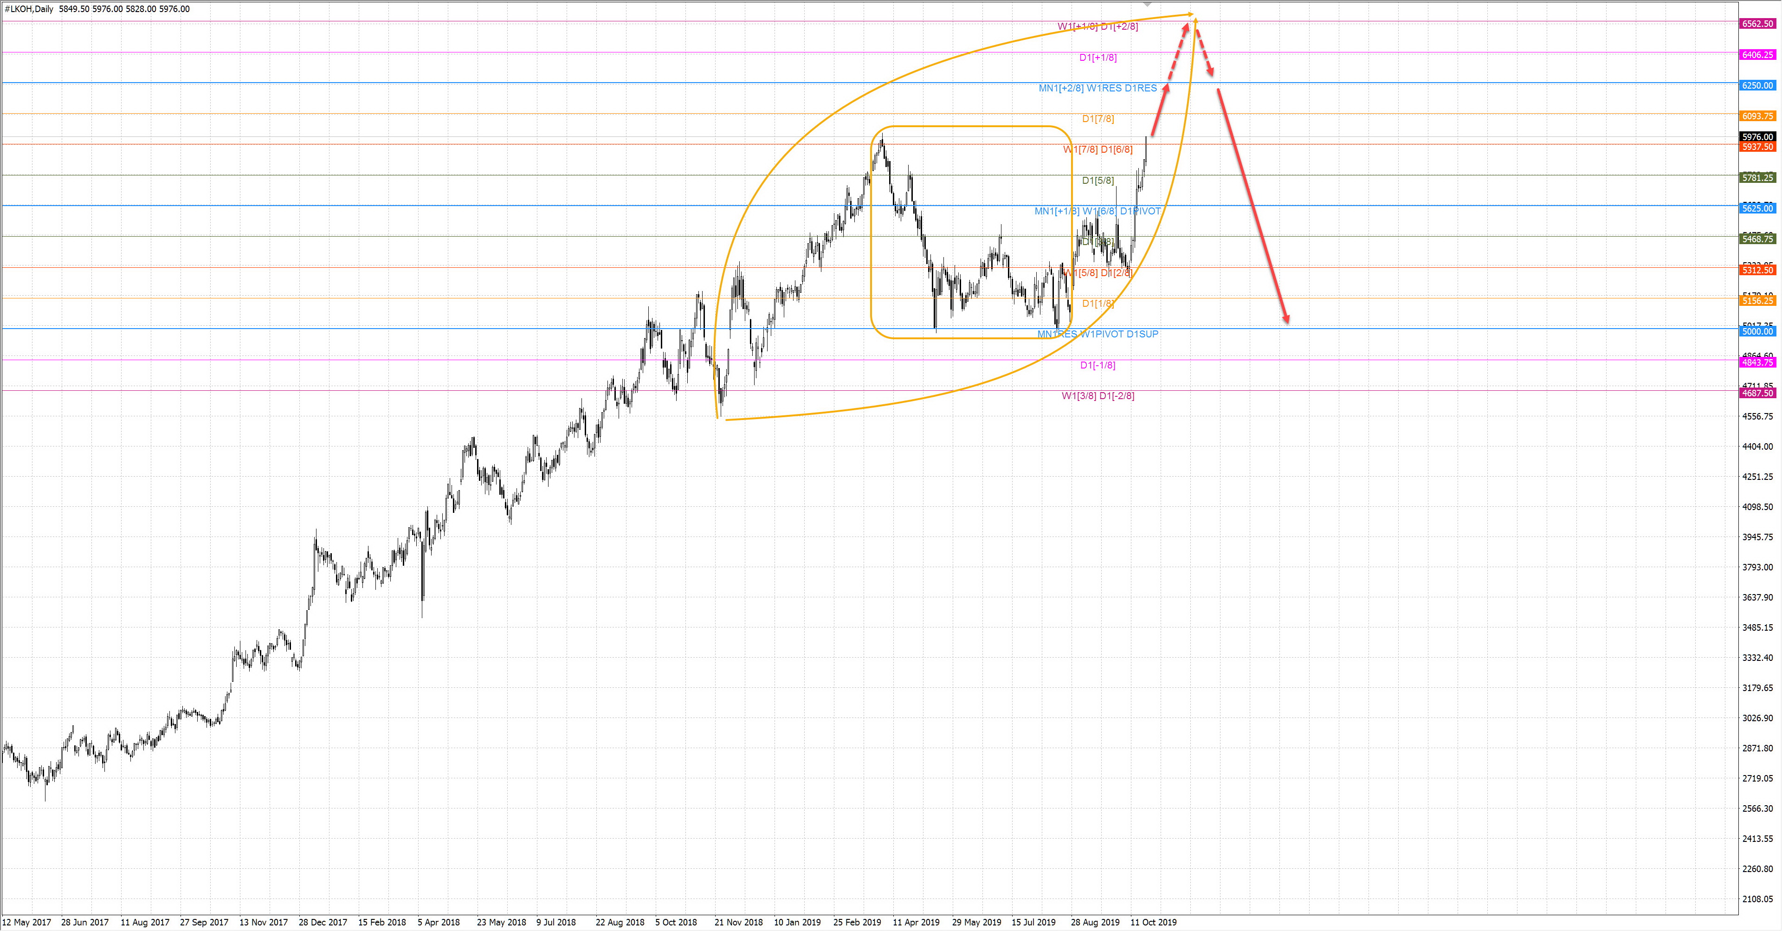Click the 6562.50 purple price tag
The height and width of the screenshot is (931, 1782).
tap(1757, 24)
